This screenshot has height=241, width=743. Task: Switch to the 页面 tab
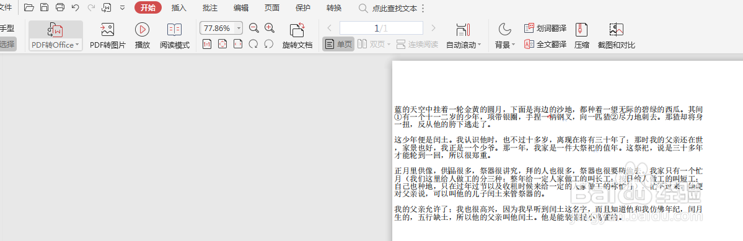click(272, 8)
